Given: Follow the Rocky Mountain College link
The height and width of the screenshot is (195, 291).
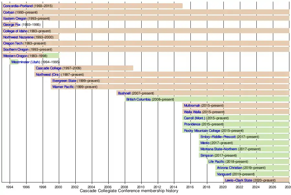Looking at the screenshot, I should point(202,131).
